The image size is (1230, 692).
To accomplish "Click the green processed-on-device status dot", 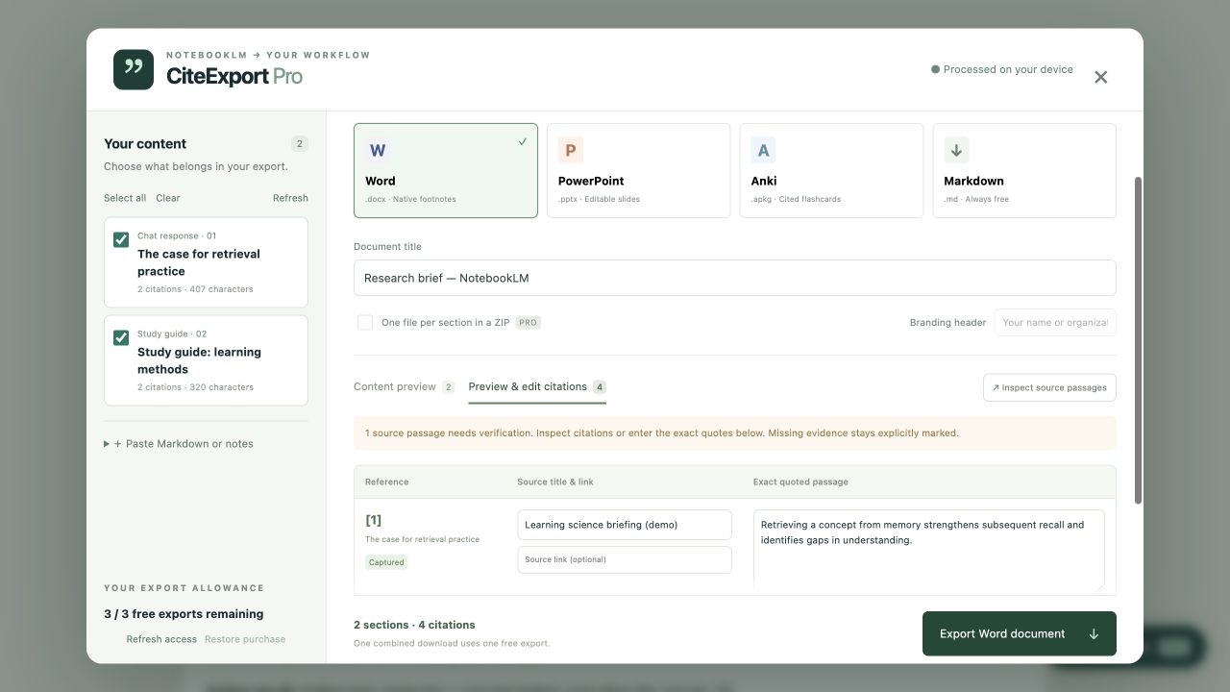I will click(x=935, y=69).
